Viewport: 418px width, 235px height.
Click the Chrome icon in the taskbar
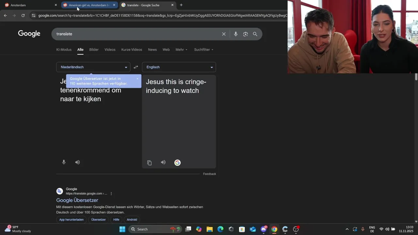coord(274,229)
